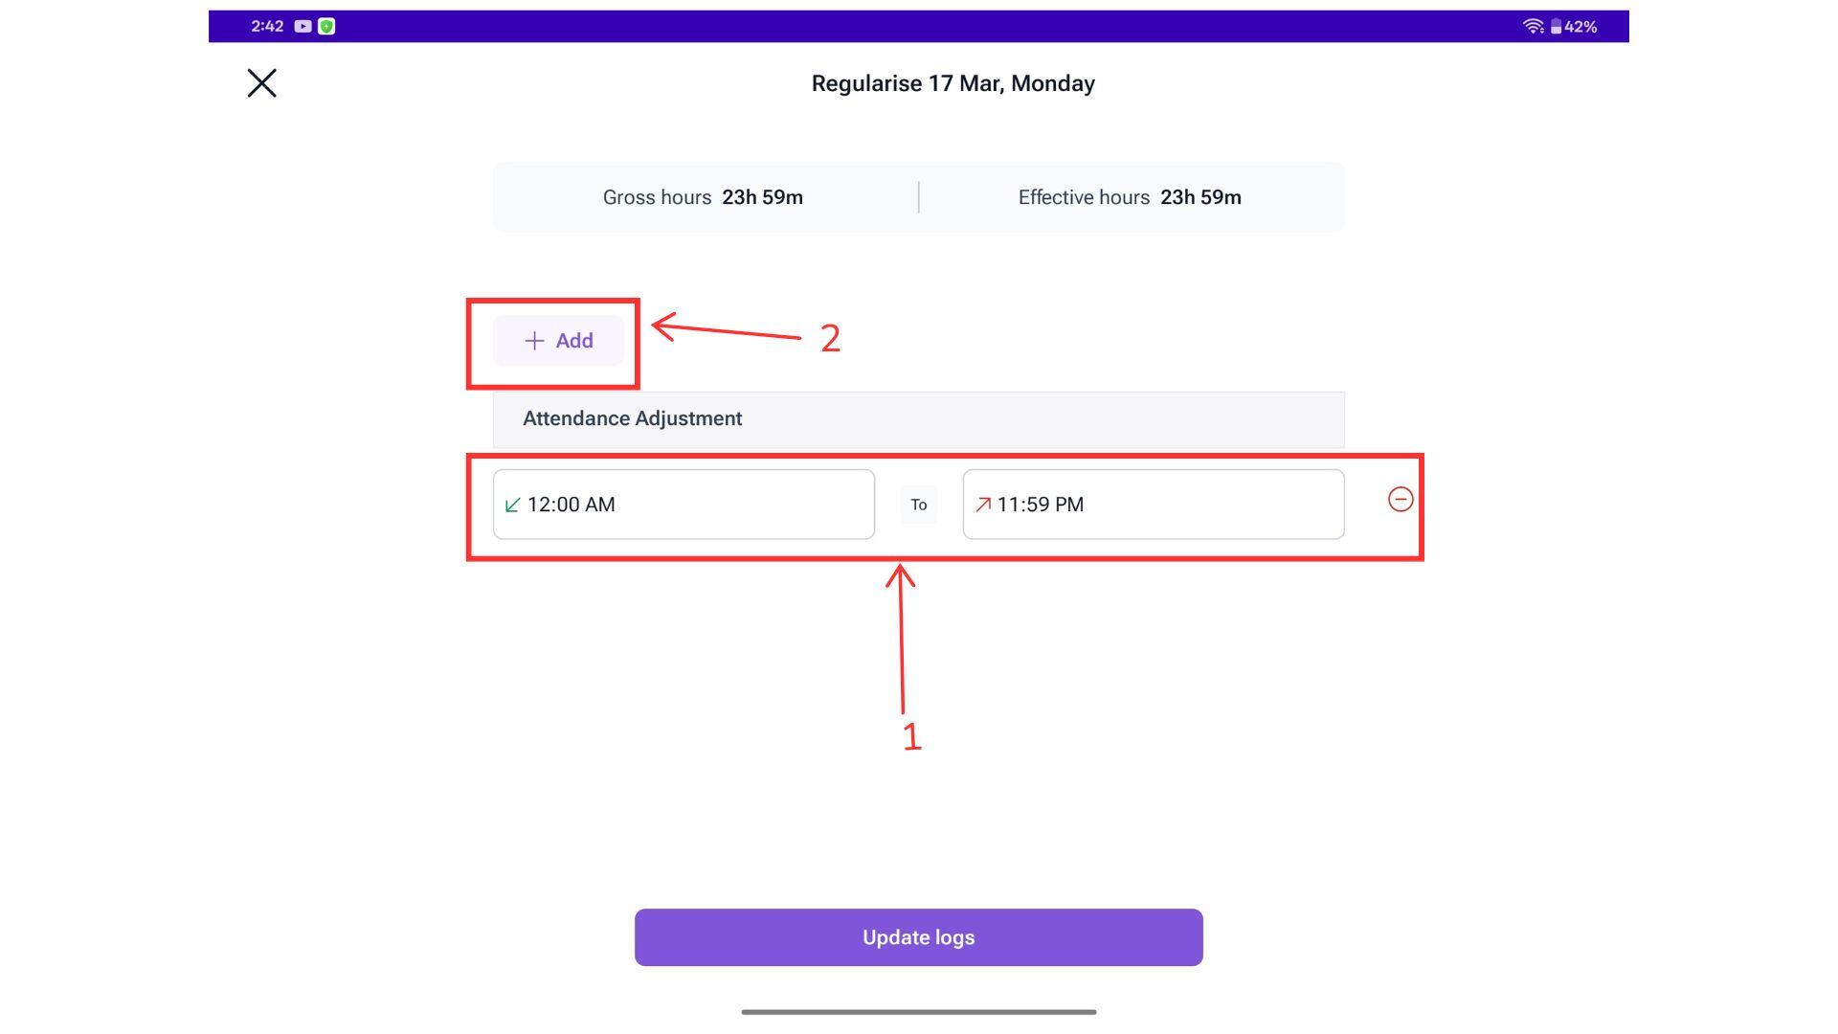Select the Attendance Adjustment header

633,419
